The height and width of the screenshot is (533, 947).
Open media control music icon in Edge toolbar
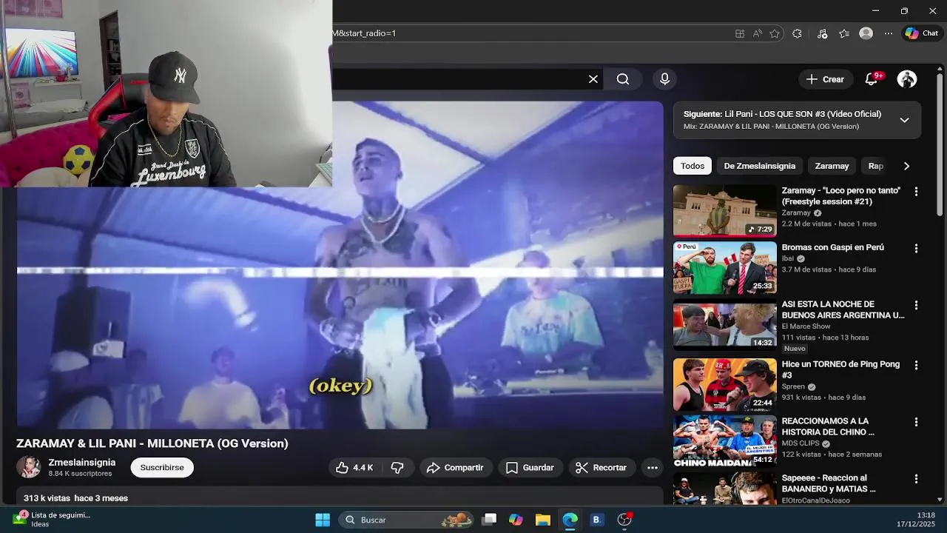[x=822, y=33]
